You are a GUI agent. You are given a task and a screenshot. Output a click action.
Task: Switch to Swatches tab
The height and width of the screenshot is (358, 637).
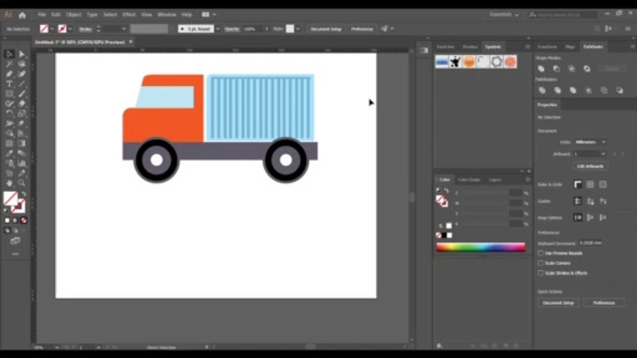(445, 47)
